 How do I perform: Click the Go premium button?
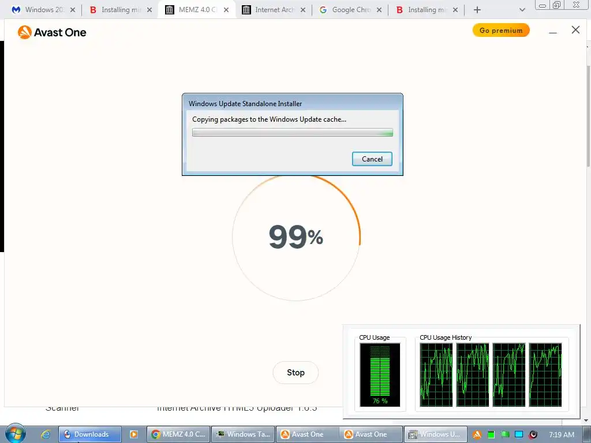[x=501, y=31]
